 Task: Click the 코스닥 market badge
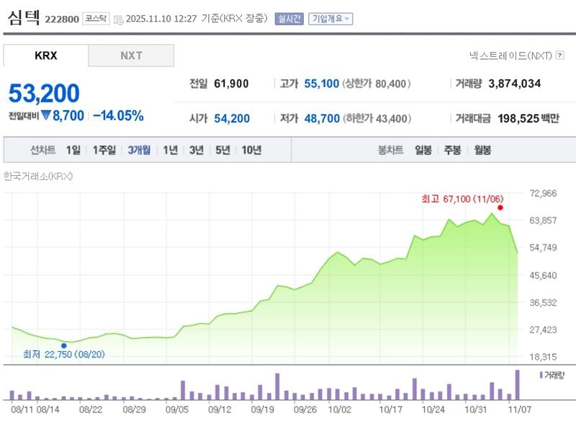[94, 17]
